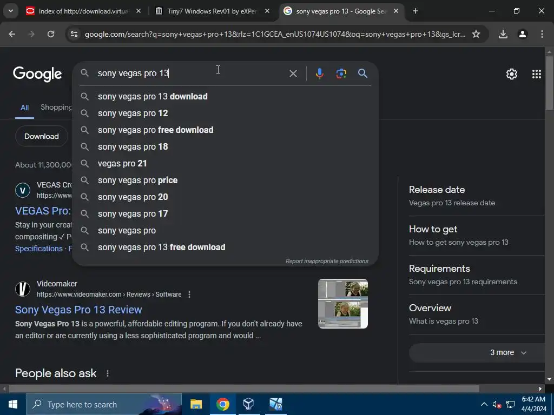Screen dimensions: 554x415
Task: Start voice search with microphone icon
Action: click(319, 73)
